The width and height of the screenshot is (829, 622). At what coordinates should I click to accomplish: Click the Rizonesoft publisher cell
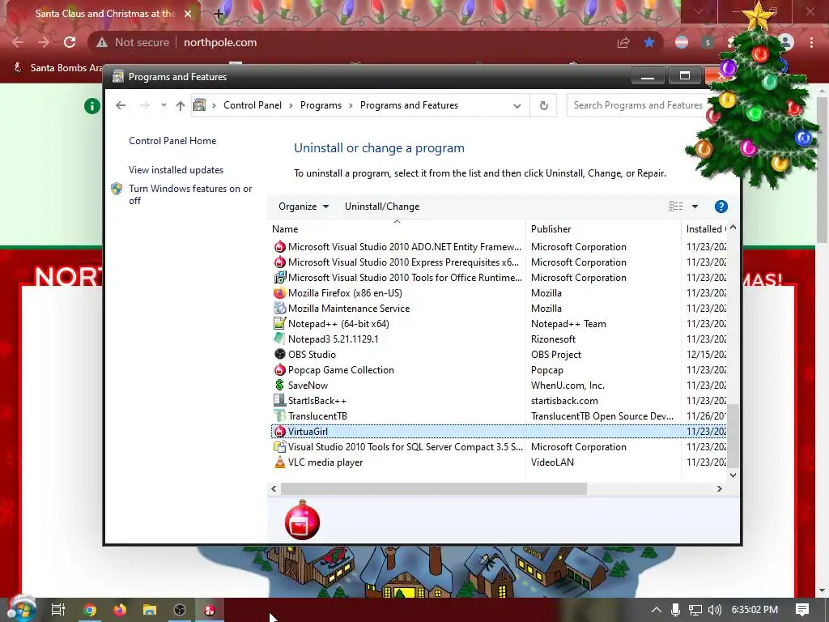point(553,339)
